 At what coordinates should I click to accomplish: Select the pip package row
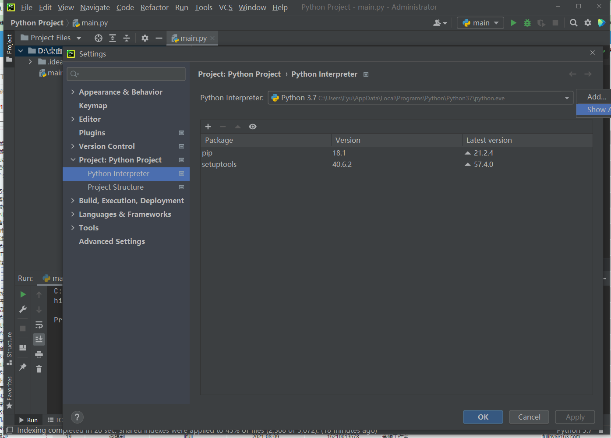tap(396, 153)
